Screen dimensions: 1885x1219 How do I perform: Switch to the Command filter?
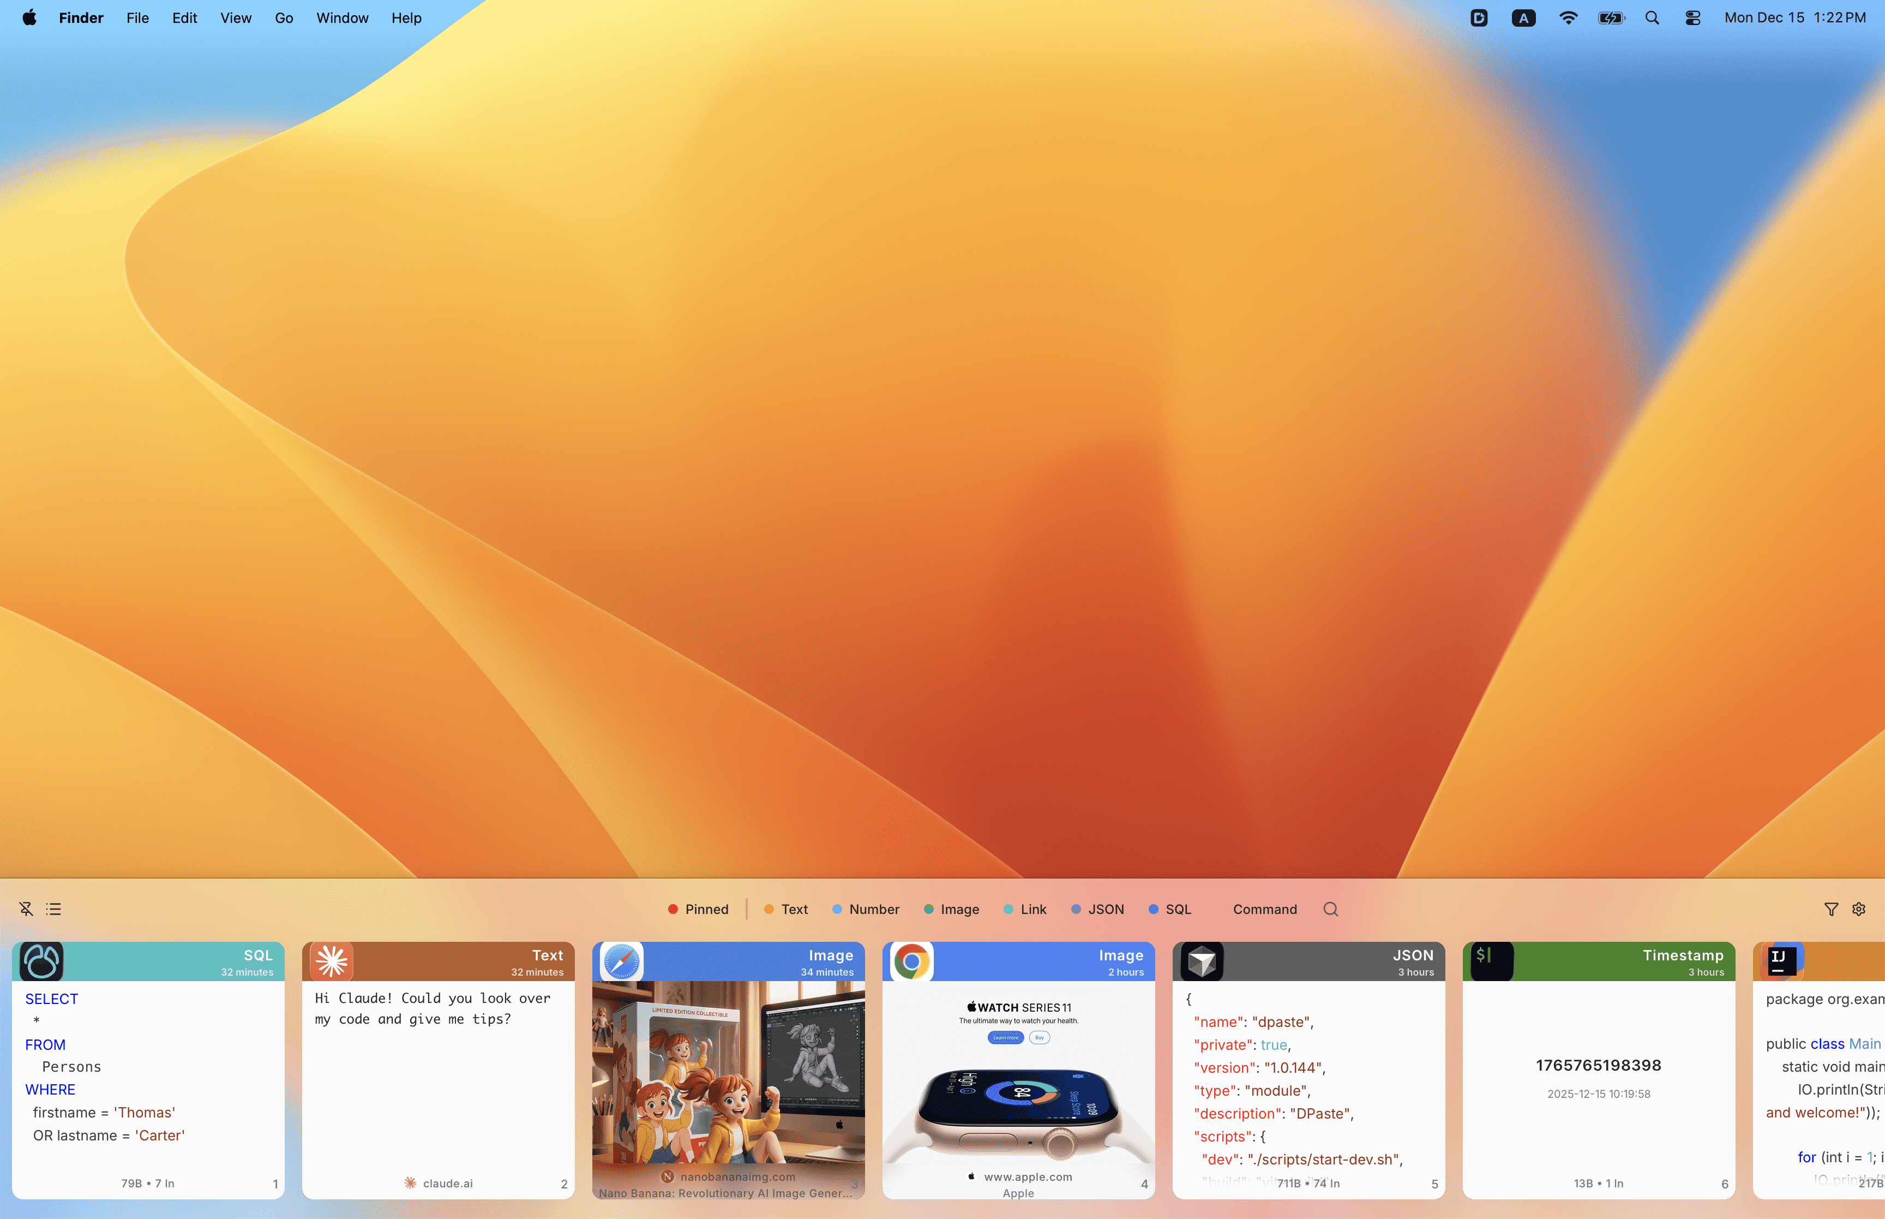pyautogui.click(x=1263, y=909)
